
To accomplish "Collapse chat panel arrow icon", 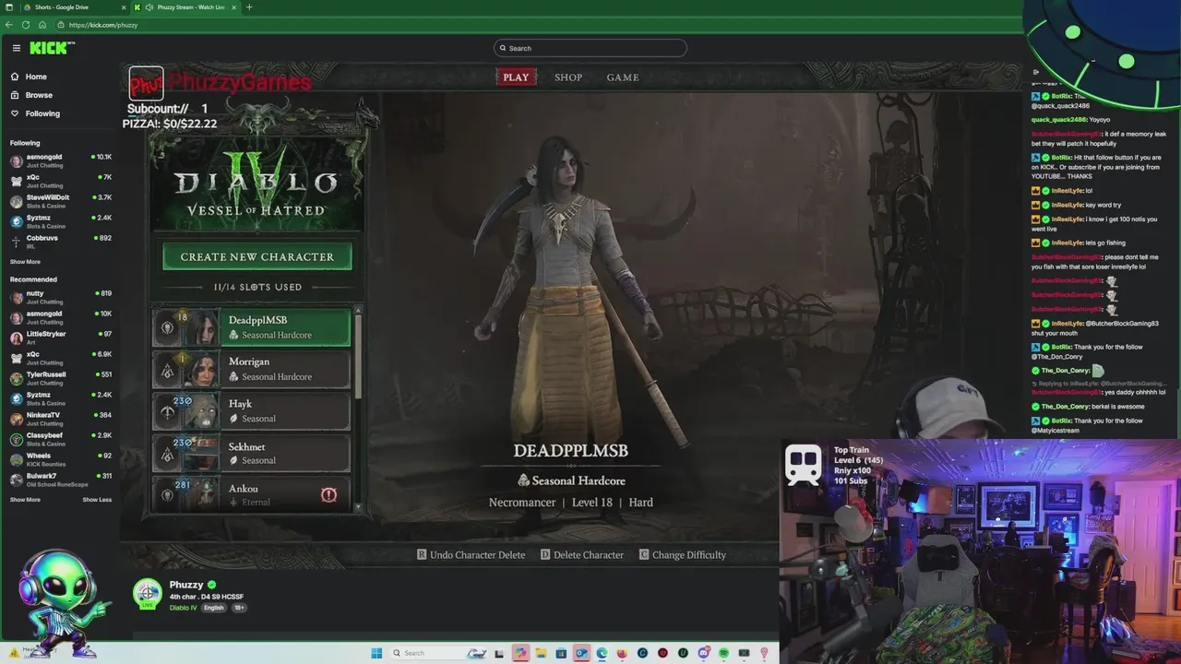I will (x=1036, y=72).
